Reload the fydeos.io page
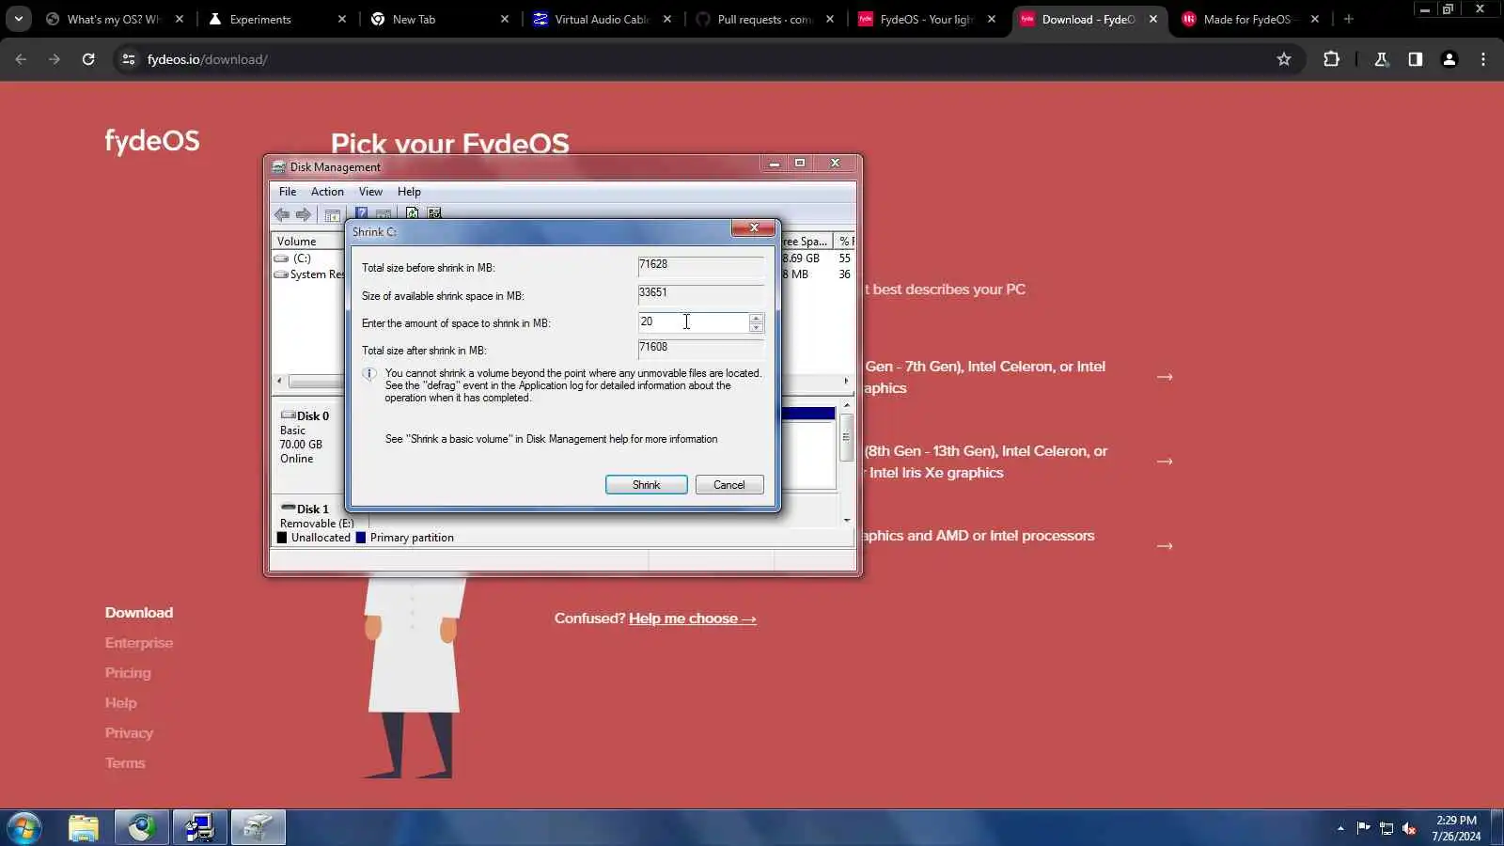 coord(88,59)
